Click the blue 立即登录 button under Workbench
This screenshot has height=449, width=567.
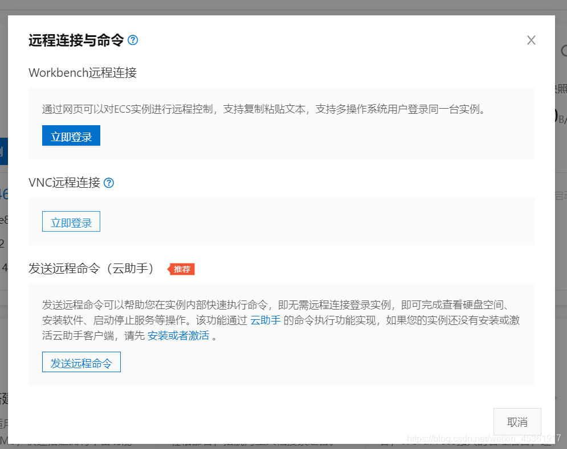[x=71, y=136]
